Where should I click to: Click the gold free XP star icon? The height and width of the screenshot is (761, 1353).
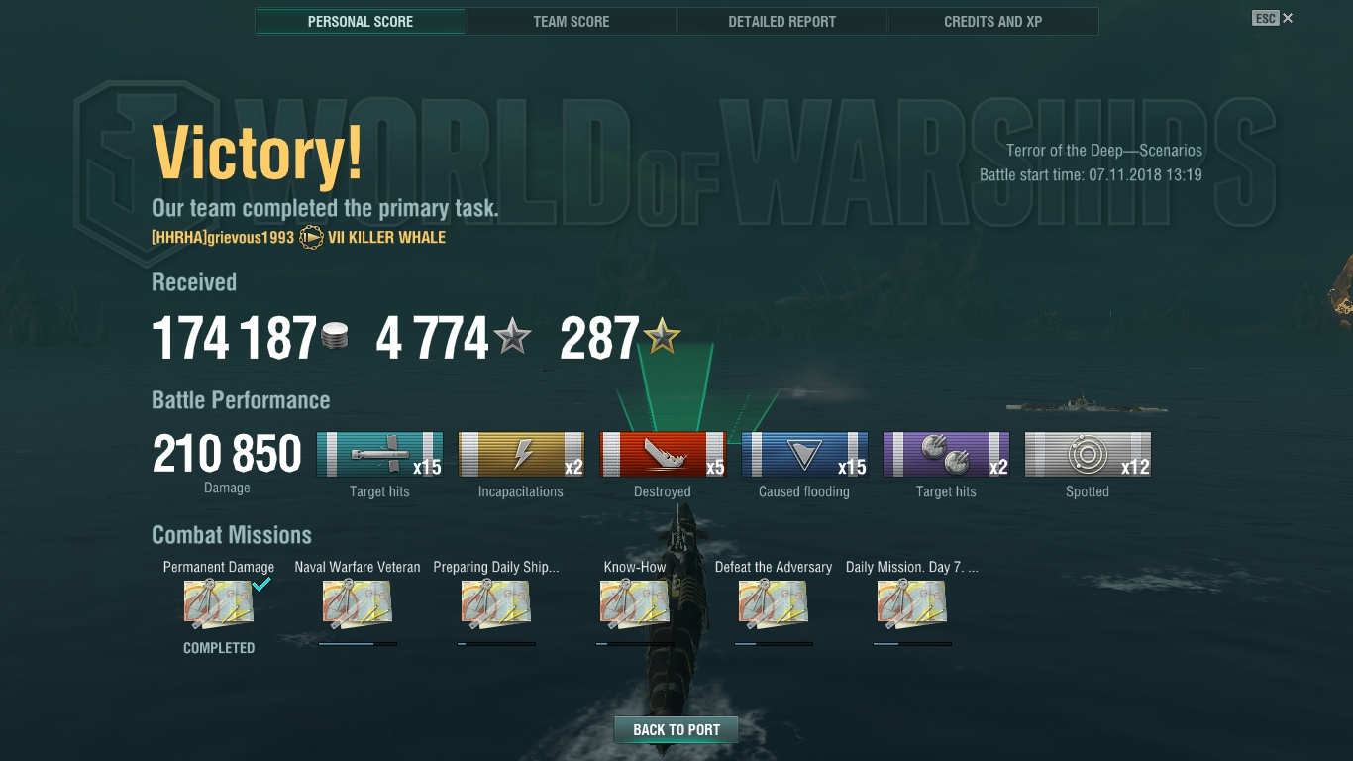pyautogui.click(x=662, y=338)
